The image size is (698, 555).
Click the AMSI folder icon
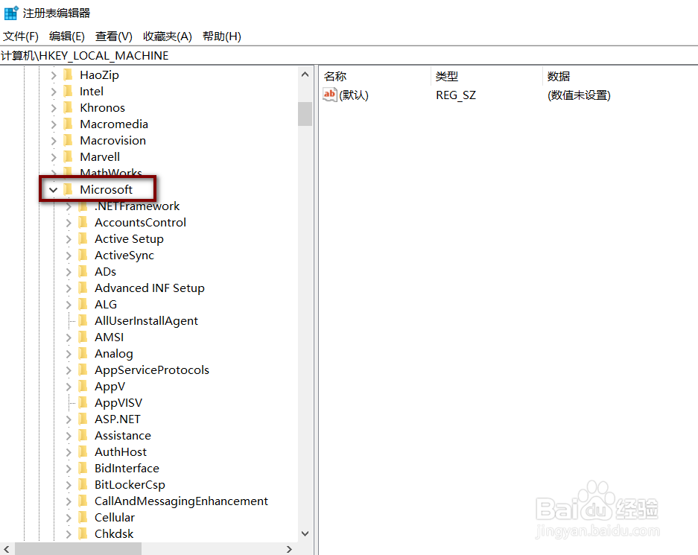83,337
